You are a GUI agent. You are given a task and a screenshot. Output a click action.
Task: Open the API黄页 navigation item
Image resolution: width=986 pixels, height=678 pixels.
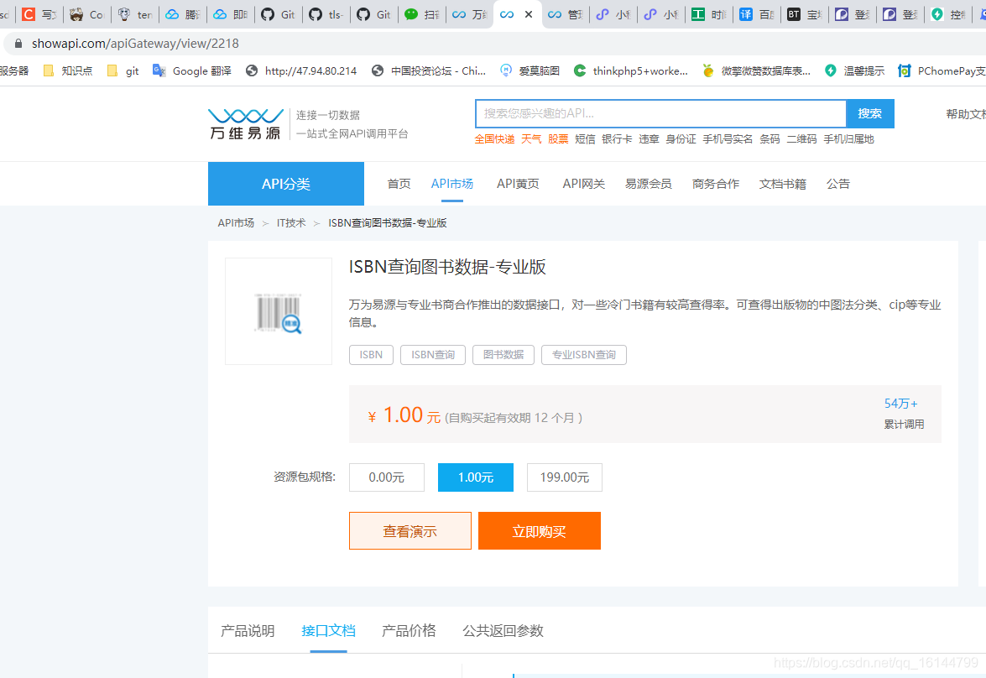click(x=518, y=184)
